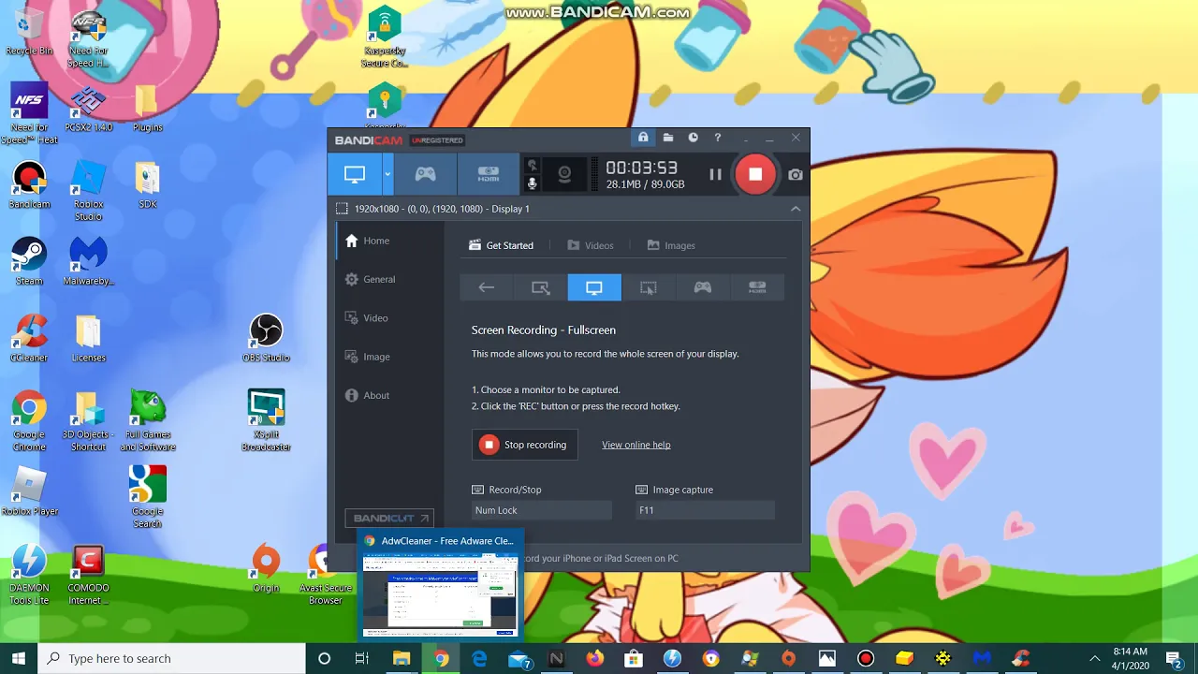The height and width of the screenshot is (674, 1198).
Task: Switch to game recording mode
Action: 425,174
